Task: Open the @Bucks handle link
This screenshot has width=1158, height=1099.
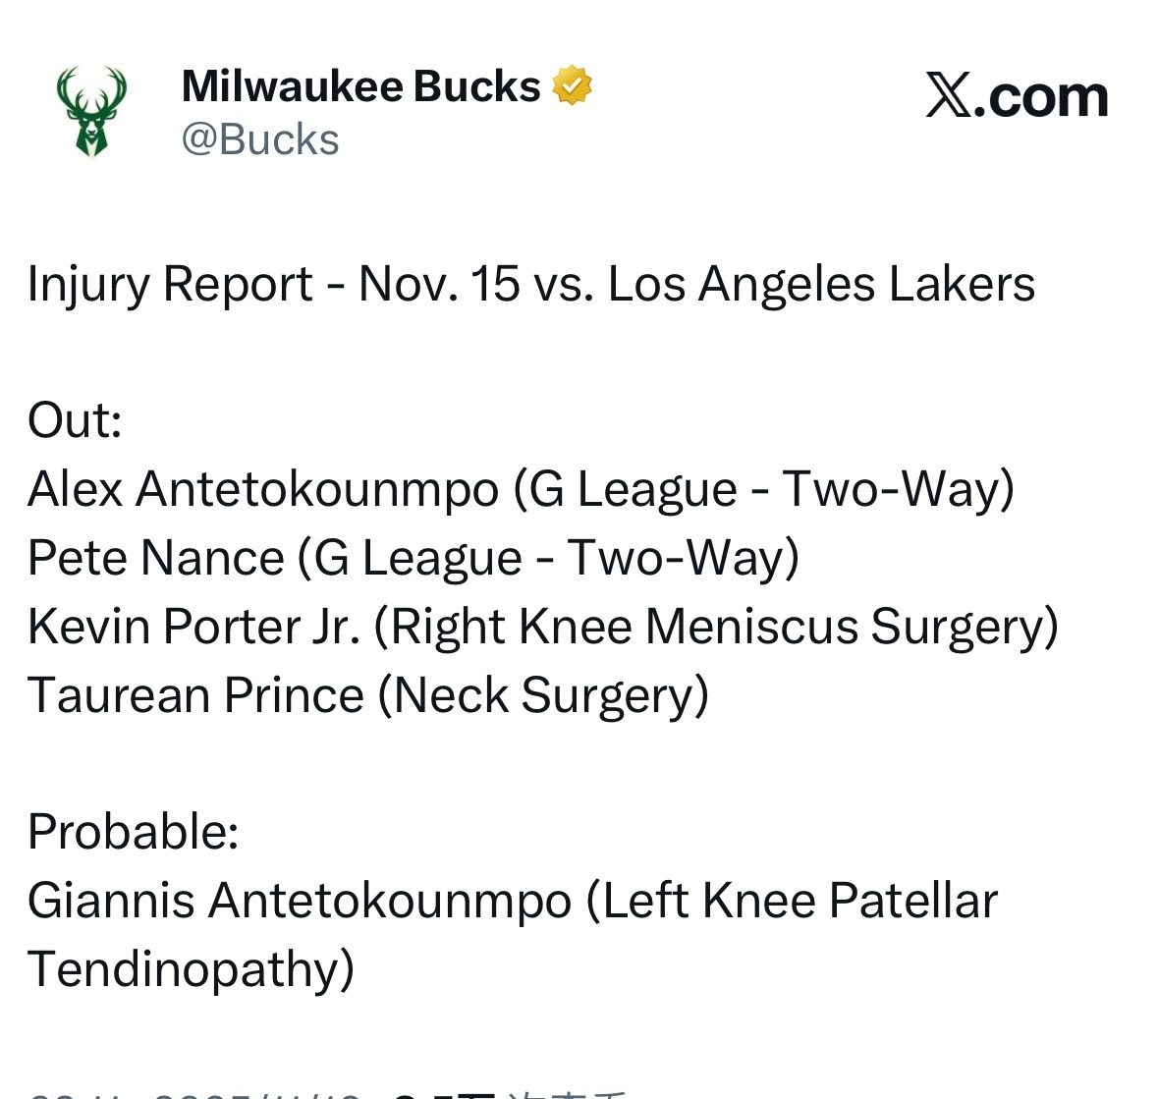Action: [x=260, y=139]
